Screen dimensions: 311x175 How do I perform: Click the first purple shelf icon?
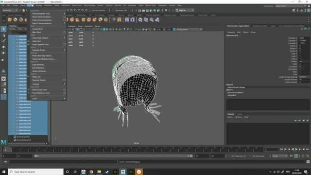[x=127, y=19]
